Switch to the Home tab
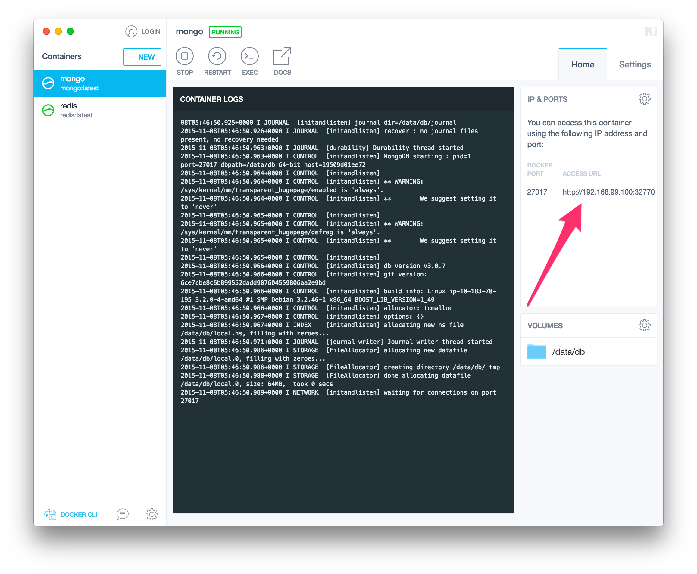Screen dimensions: 697x574 click(x=582, y=64)
